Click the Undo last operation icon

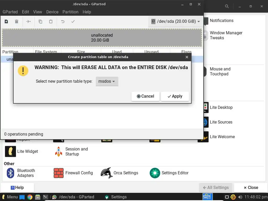[x=63, y=21]
